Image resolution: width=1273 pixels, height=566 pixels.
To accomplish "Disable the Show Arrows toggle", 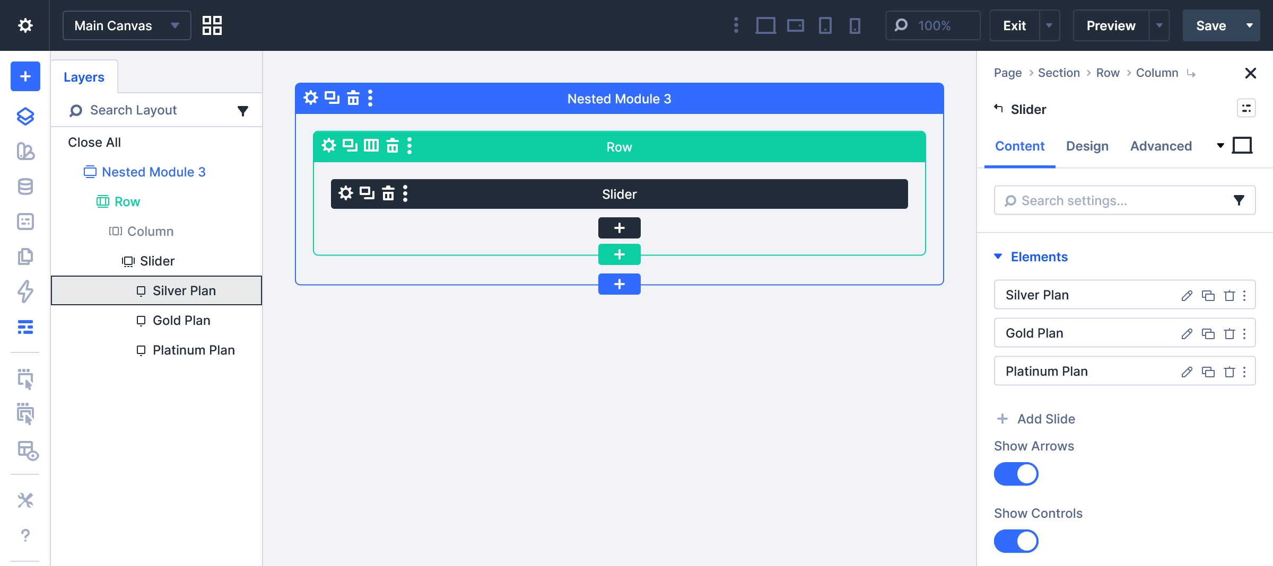I will click(1016, 474).
